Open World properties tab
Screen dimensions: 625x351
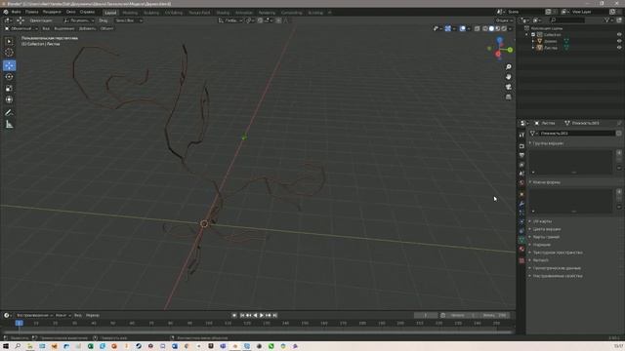[x=521, y=183]
